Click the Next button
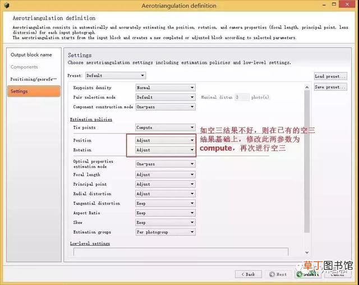This screenshot has height=285, width=359. (278, 274)
